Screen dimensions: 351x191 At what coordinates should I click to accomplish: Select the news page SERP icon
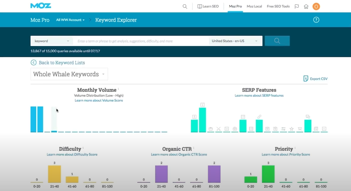[x=316, y=129]
